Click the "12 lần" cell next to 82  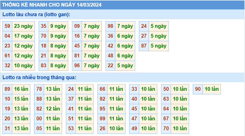[x=53, y=109]
